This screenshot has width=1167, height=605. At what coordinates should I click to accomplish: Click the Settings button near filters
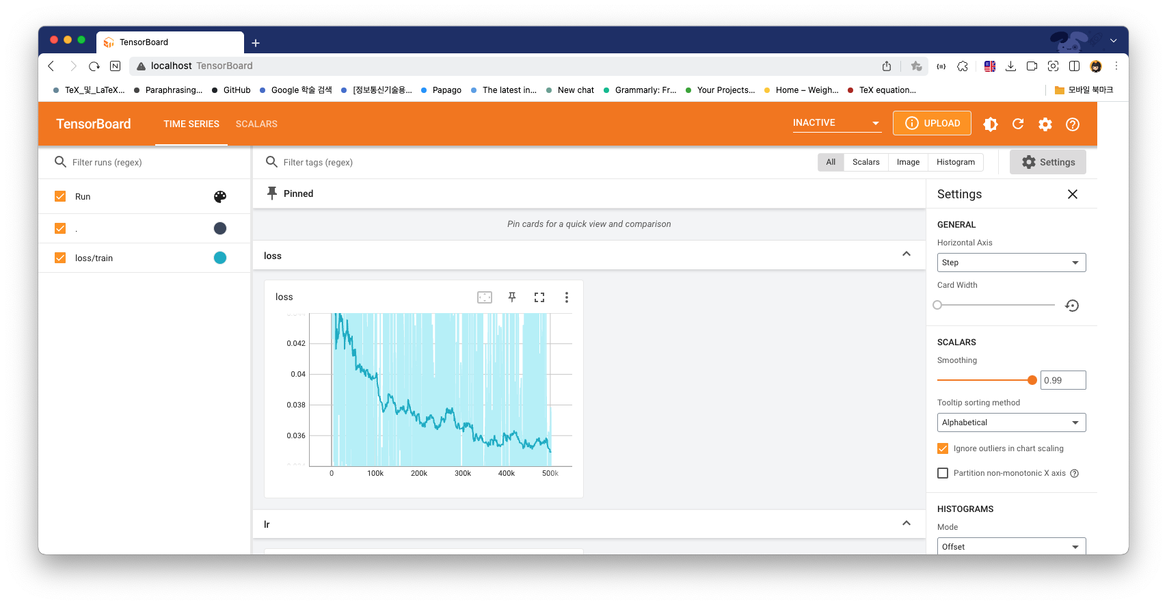pos(1048,162)
